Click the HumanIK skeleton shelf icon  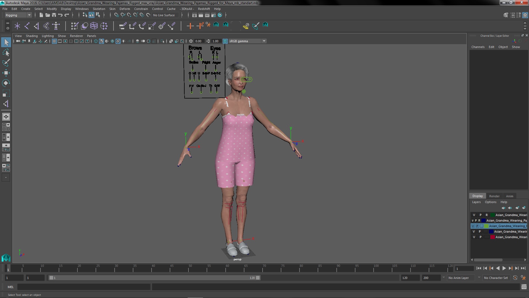tap(56, 26)
